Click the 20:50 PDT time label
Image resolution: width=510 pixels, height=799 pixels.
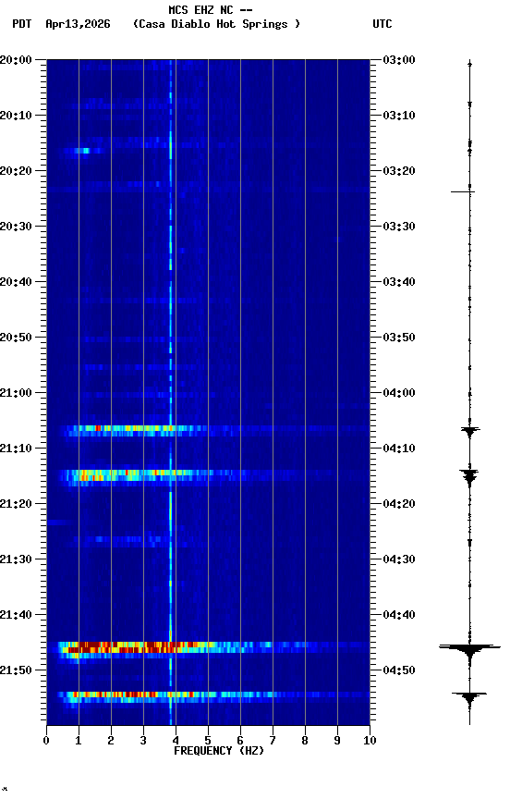pos(16,338)
